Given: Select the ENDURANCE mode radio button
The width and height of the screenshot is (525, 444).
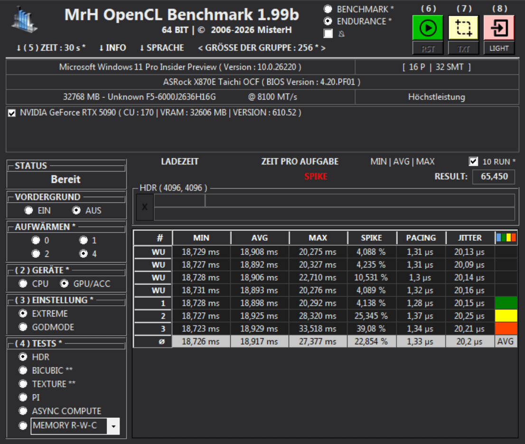Looking at the screenshot, I should point(328,21).
